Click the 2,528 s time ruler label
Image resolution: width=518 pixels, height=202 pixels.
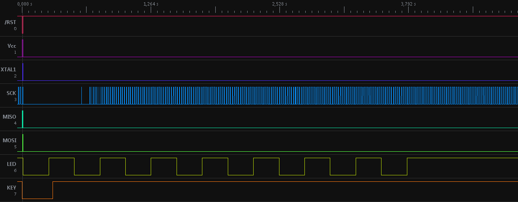(x=279, y=4)
